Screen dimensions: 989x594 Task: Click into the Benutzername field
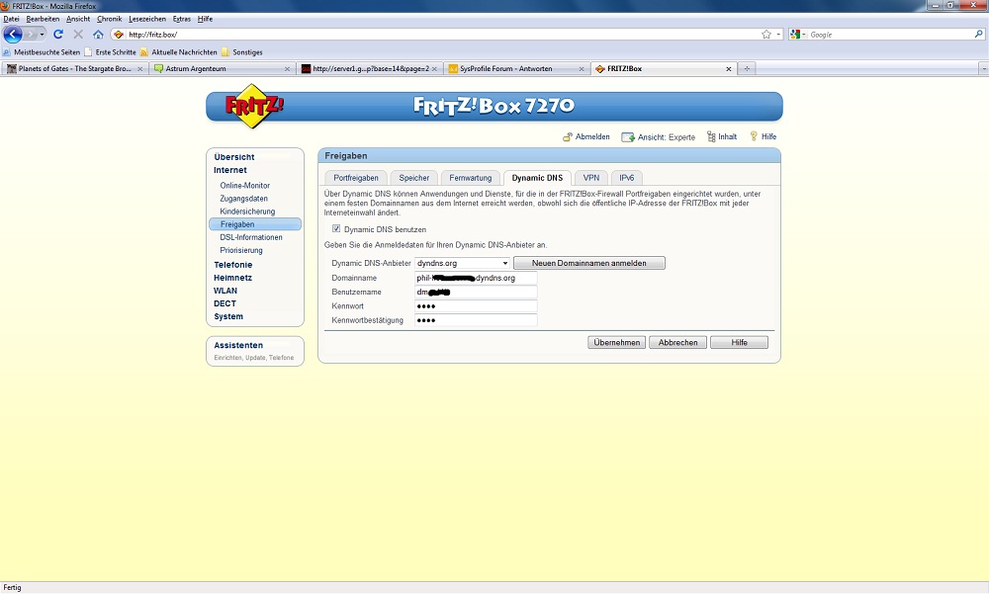tap(476, 292)
